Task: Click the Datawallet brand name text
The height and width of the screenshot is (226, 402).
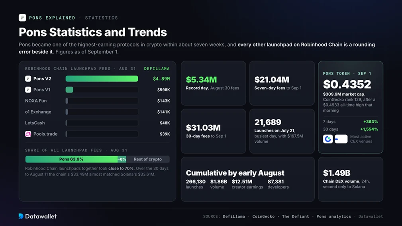Action: point(41,216)
